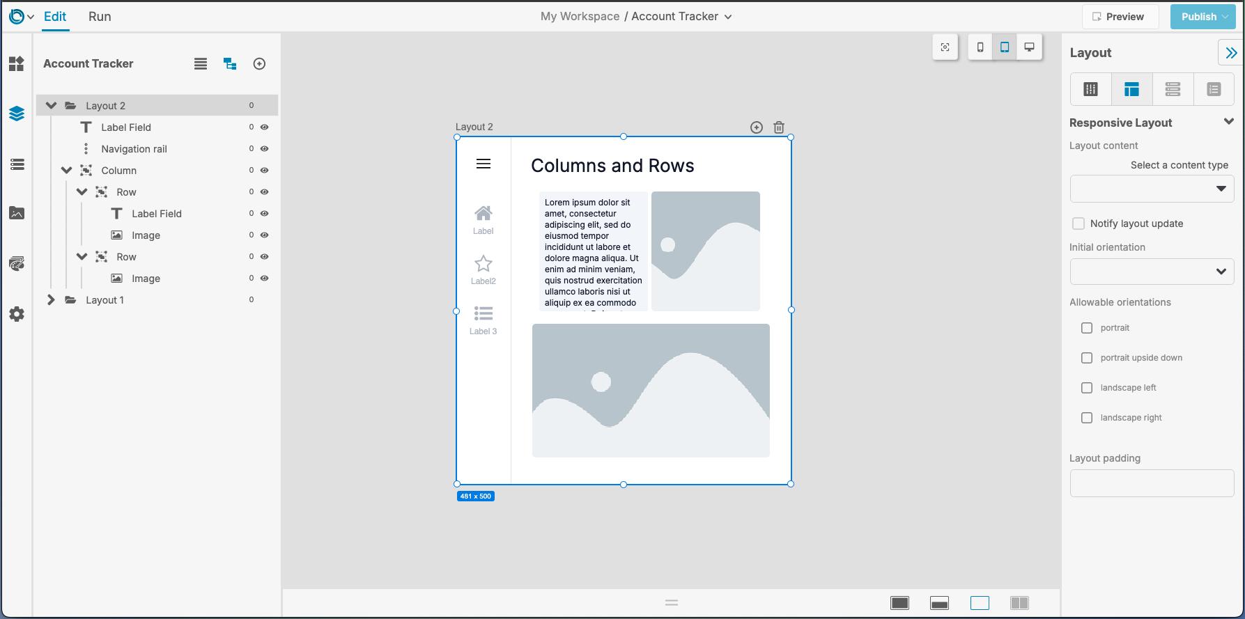The width and height of the screenshot is (1245, 619).
Task: Select the Lorem ipsum text block
Action: click(593, 252)
